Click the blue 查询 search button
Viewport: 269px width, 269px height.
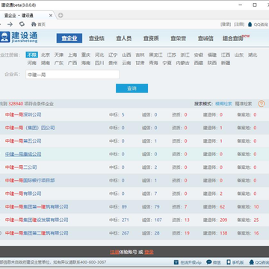click(132, 88)
